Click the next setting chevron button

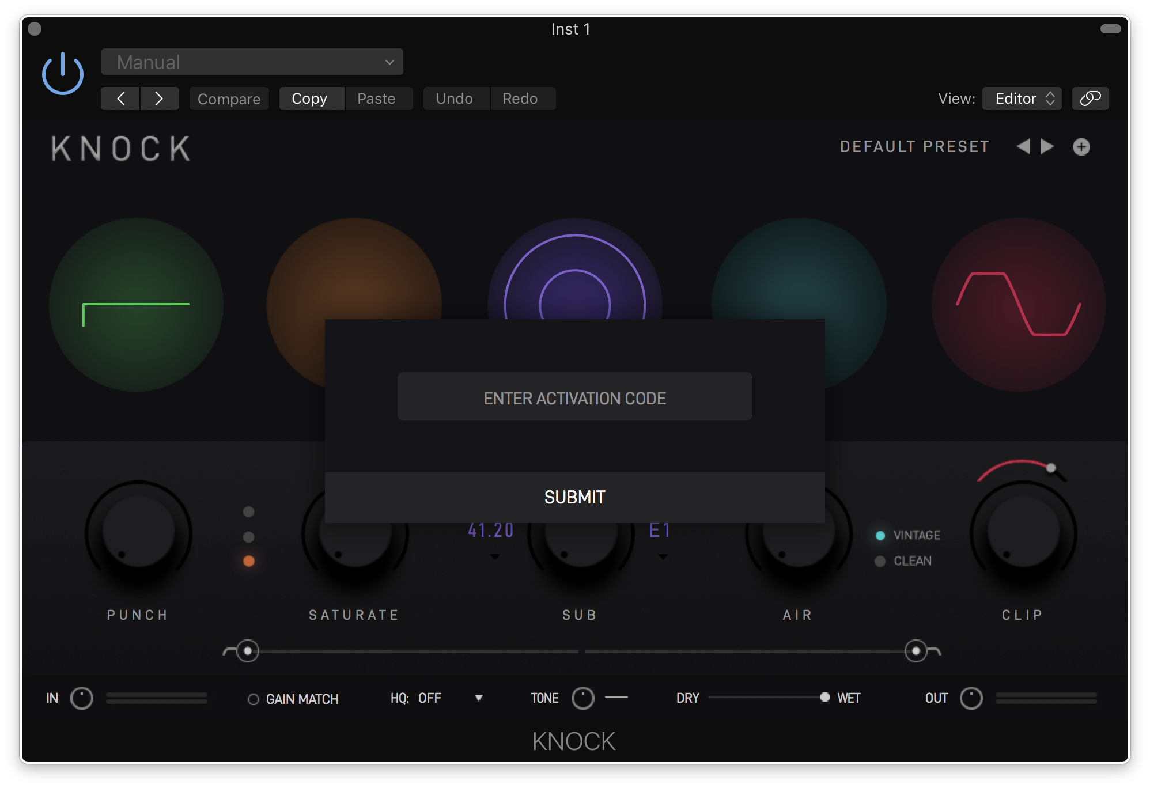click(160, 99)
